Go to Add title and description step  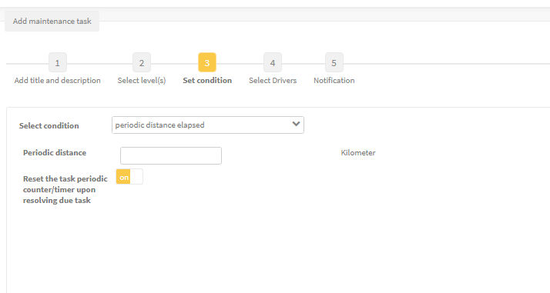pos(58,81)
